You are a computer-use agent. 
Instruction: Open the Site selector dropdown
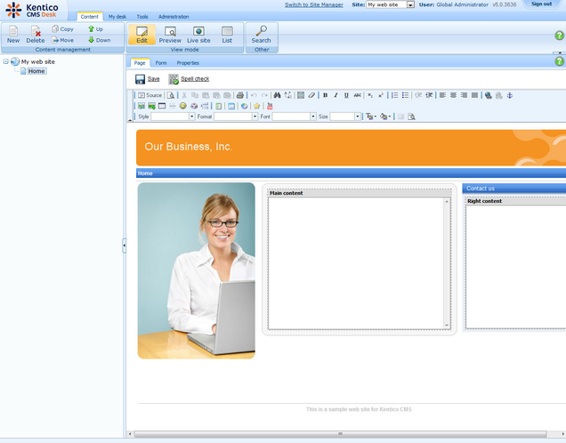tap(410, 4)
